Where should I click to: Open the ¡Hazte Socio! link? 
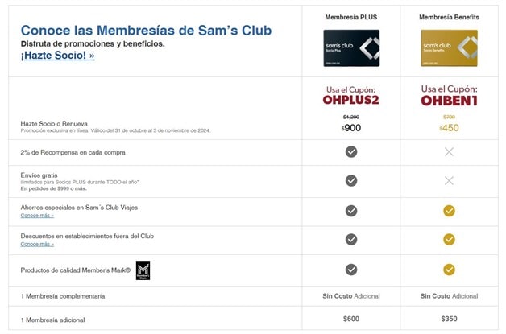click(x=58, y=56)
